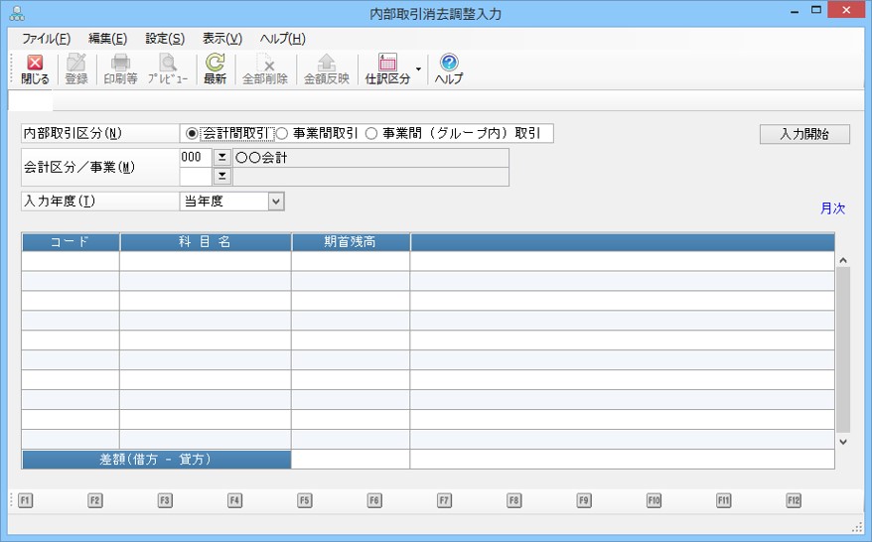Open the ファイル(F) menu
Screen dimensions: 872x542
46,39
